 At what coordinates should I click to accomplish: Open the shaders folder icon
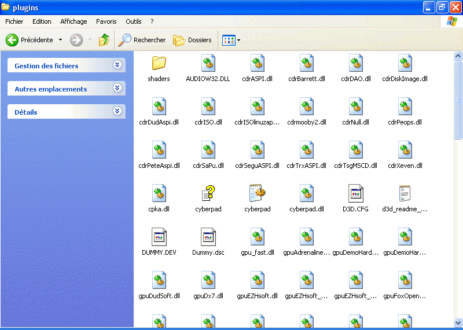point(159,63)
